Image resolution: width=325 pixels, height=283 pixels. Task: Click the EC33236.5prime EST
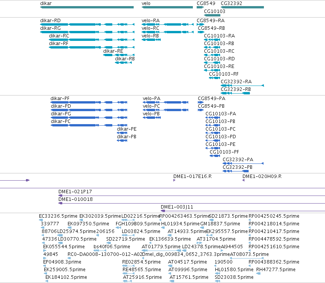(x=41, y=220)
